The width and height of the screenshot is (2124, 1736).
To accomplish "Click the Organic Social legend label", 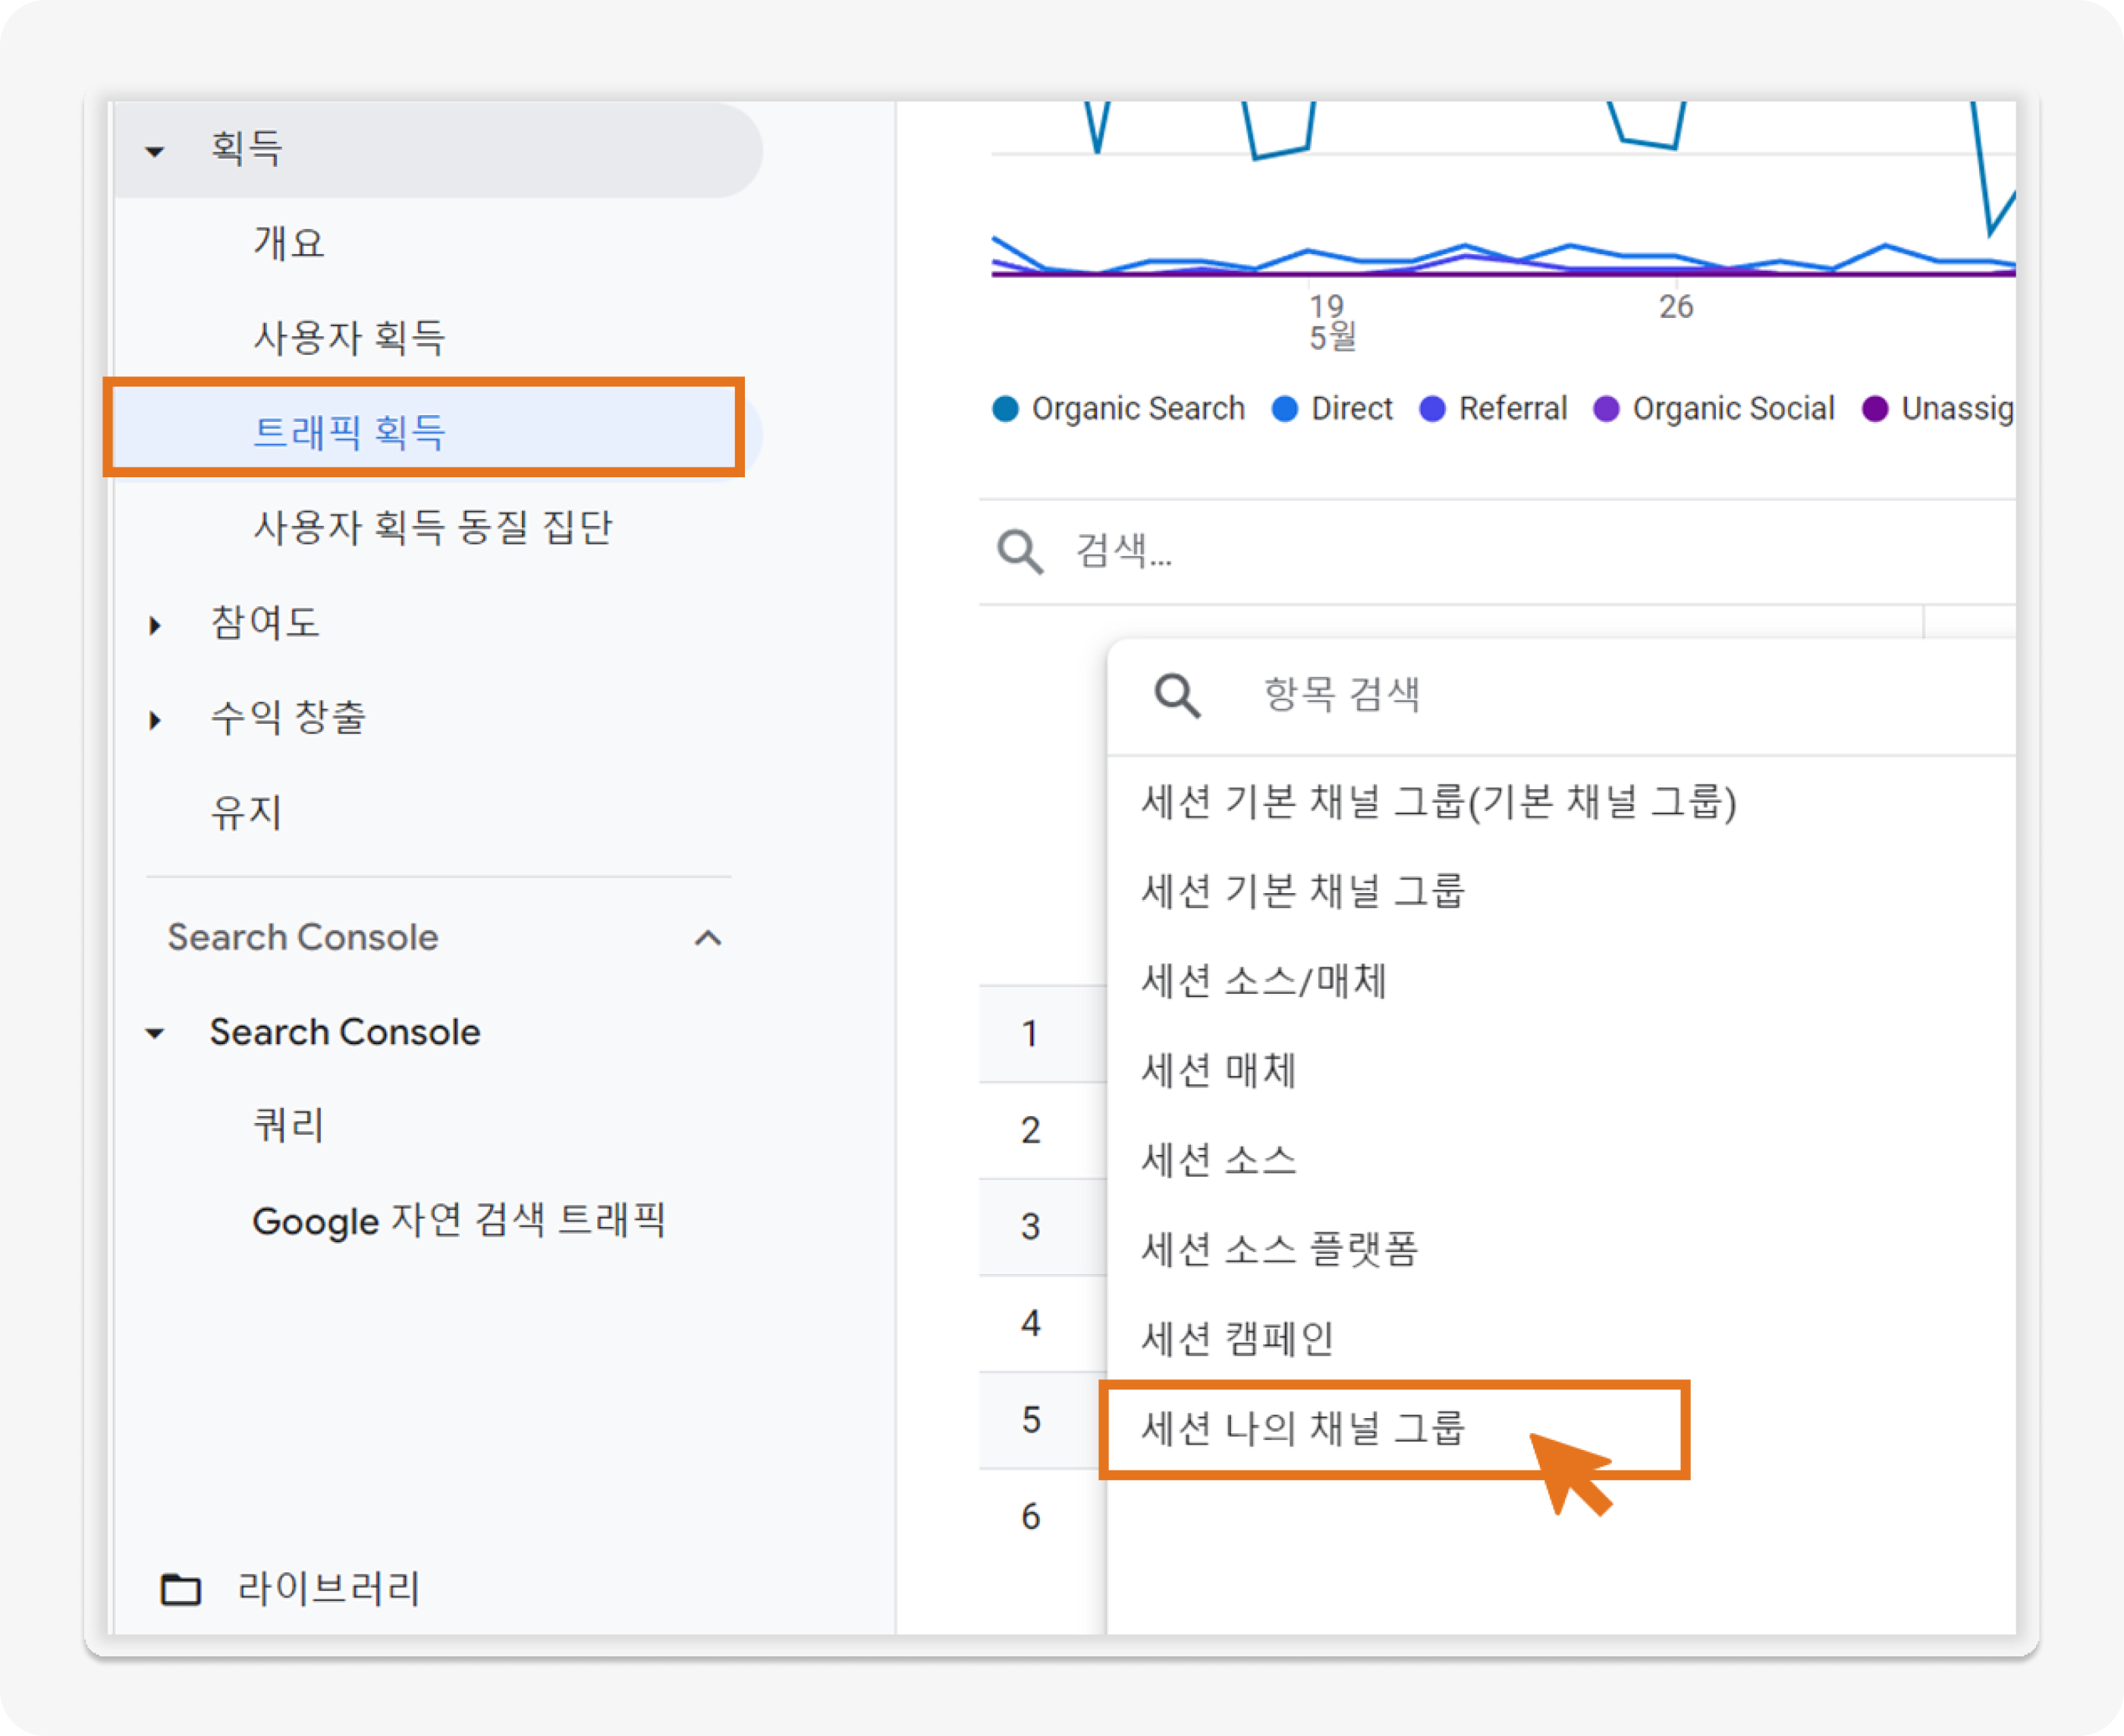I will (1734, 409).
